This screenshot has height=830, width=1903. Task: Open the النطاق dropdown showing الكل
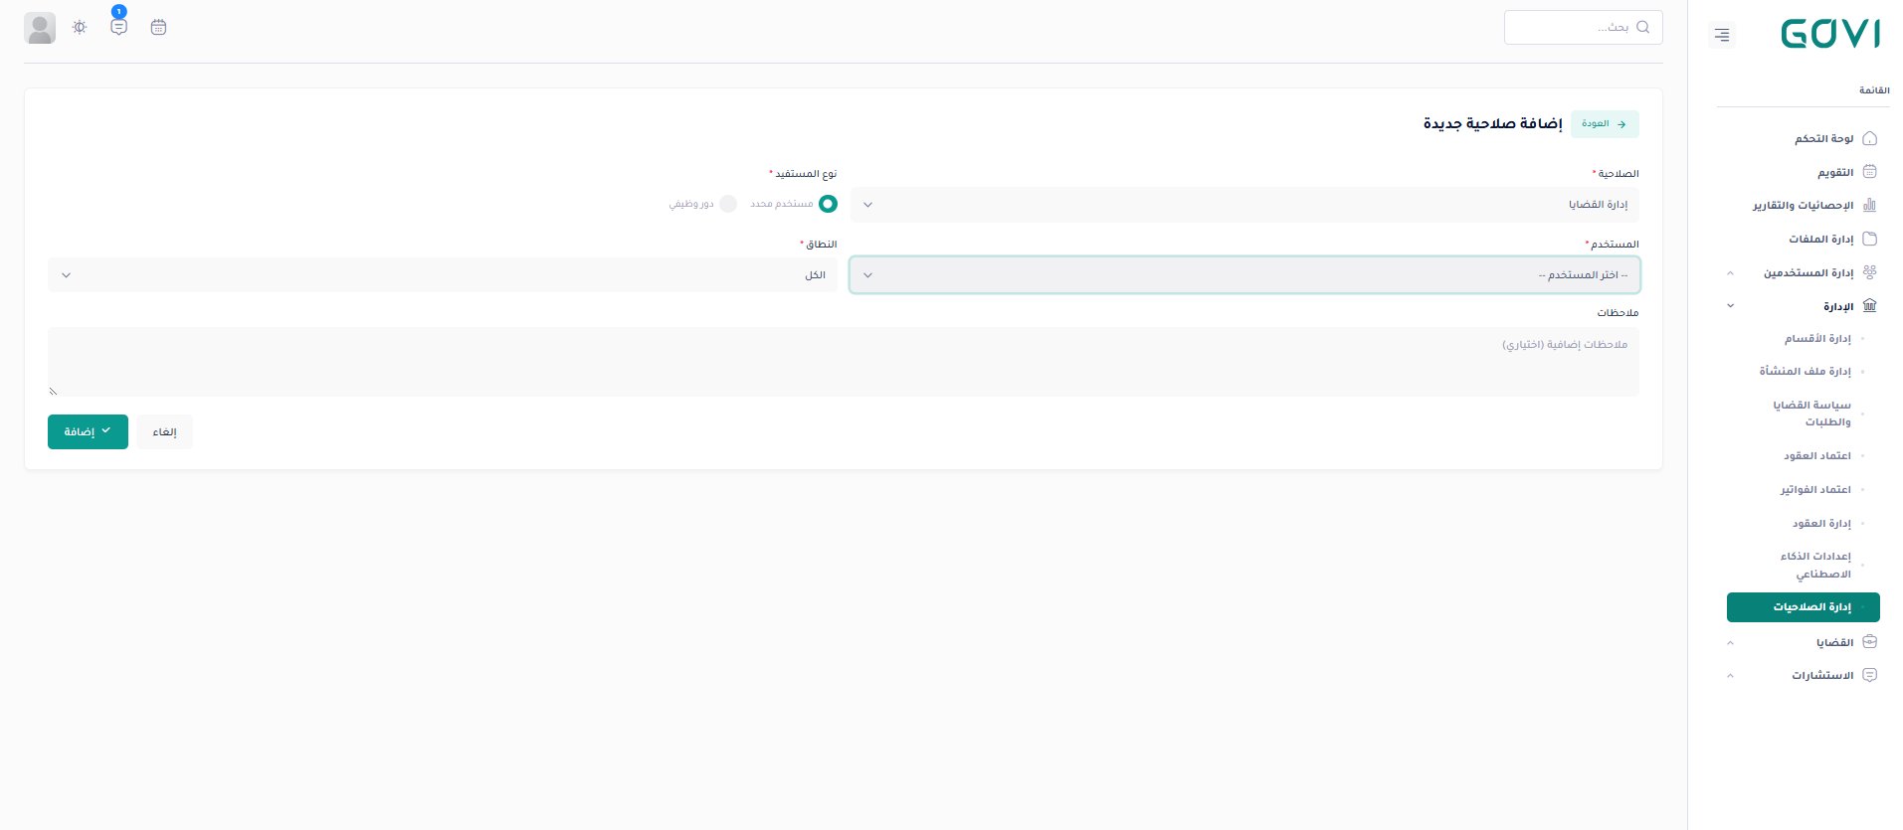pos(442,275)
